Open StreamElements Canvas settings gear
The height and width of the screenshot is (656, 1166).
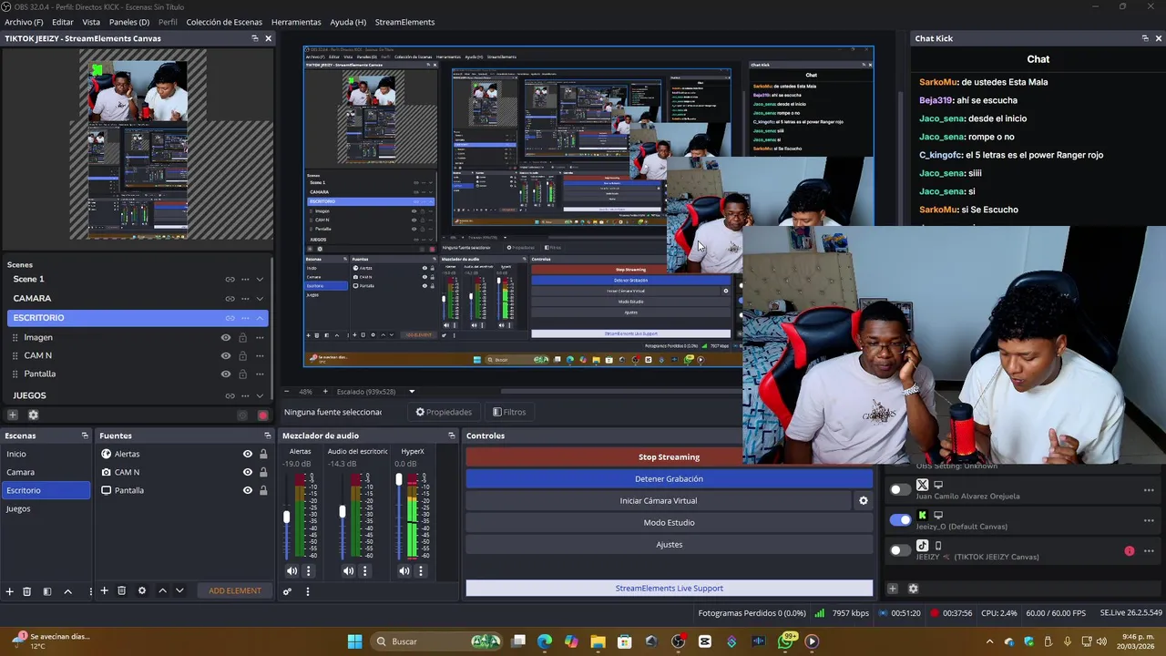(x=34, y=415)
